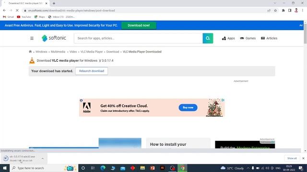Open the Games section
The width and height of the screenshot is (307, 172).
pos(248,38)
